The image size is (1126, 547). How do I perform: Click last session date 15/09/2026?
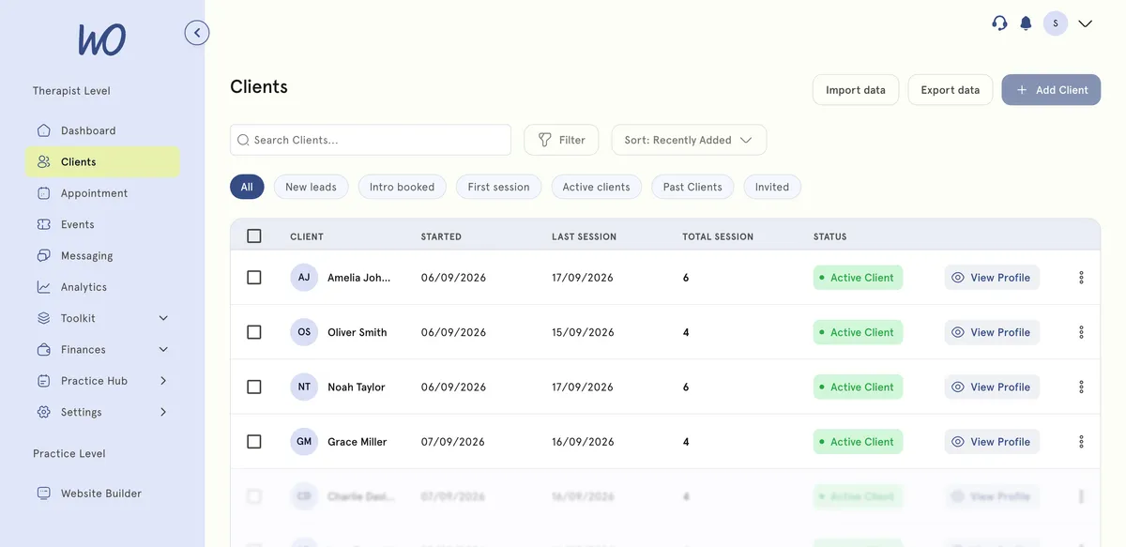point(583,332)
